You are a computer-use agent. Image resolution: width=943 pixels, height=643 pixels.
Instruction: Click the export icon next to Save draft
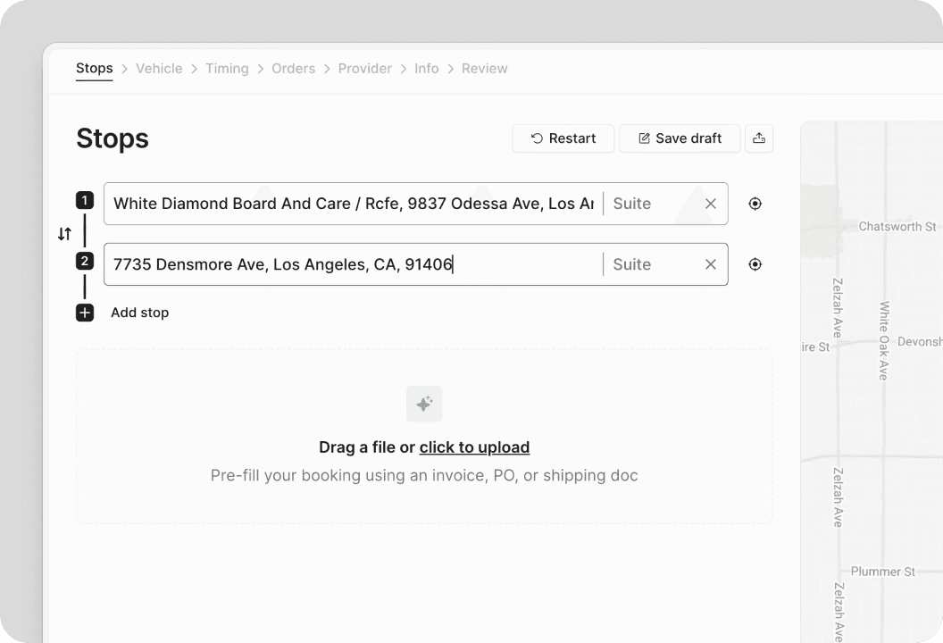click(x=759, y=138)
